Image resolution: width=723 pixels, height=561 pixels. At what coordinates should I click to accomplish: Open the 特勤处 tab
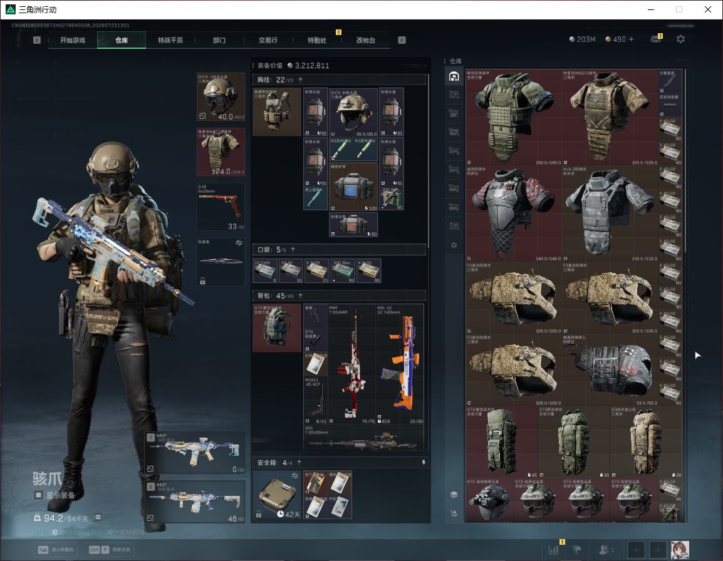tap(317, 40)
